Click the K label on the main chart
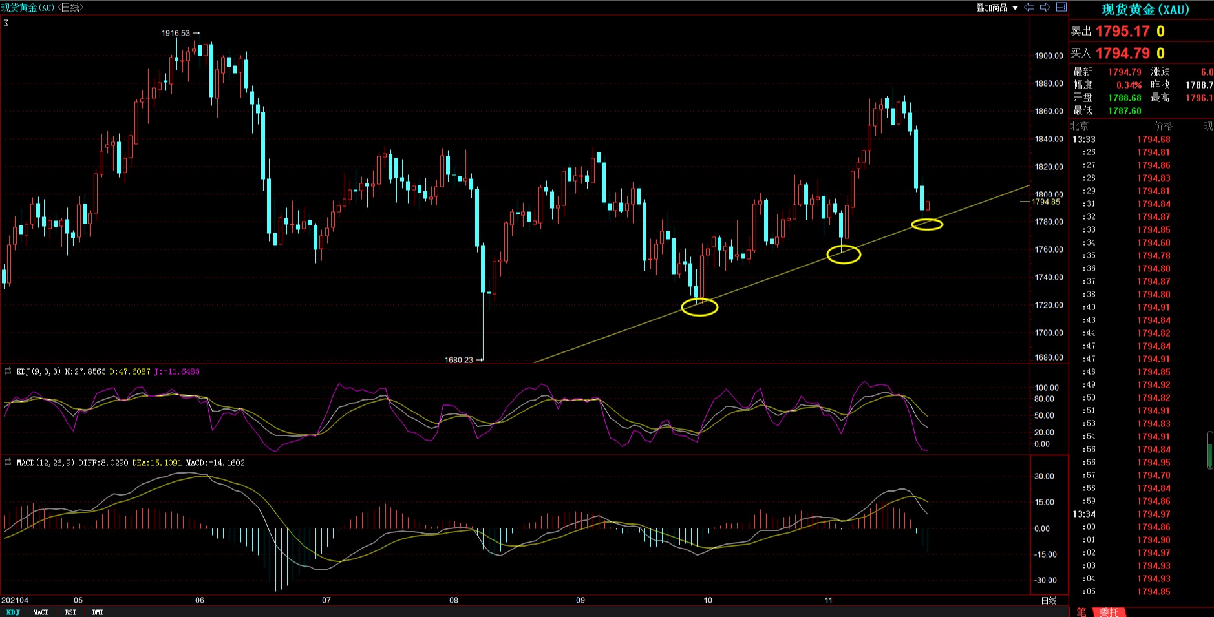 pyautogui.click(x=6, y=23)
